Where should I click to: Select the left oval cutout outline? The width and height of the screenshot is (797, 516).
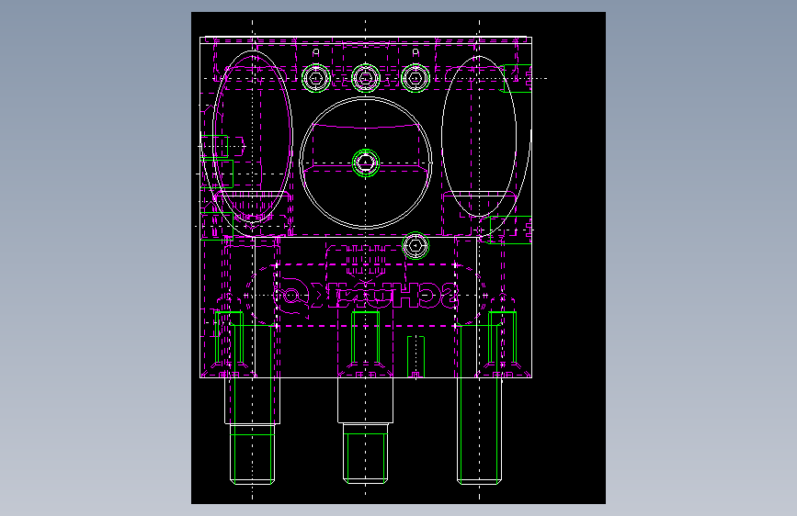click(252, 137)
